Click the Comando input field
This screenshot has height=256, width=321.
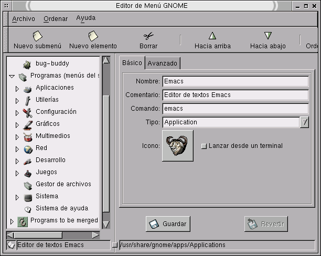236,109
